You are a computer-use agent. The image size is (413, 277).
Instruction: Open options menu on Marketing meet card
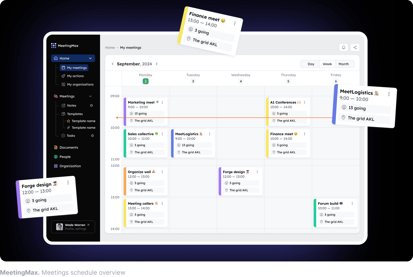[162, 102]
